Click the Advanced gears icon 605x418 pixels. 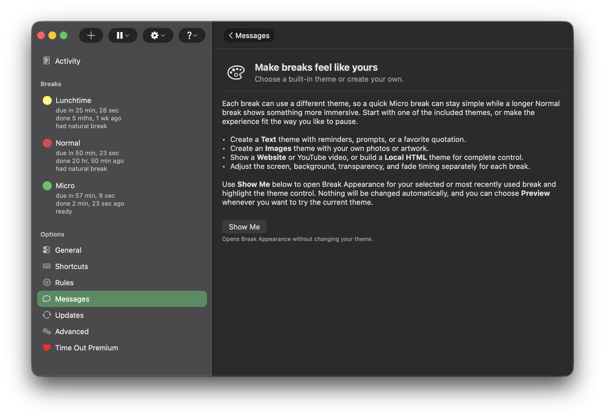point(46,331)
